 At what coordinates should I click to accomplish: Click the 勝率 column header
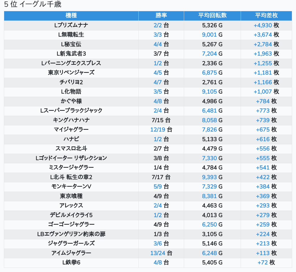pyautogui.click(x=161, y=16)
